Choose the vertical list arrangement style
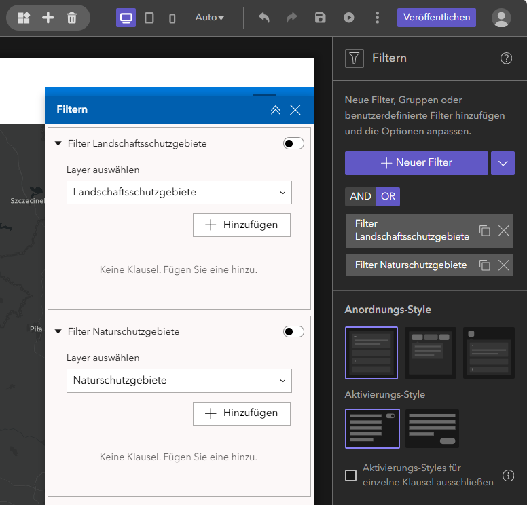Image resolution: width=527 pixels, height=505 pixels. (371, 353)
